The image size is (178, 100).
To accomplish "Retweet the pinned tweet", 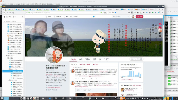I will 83,79.
